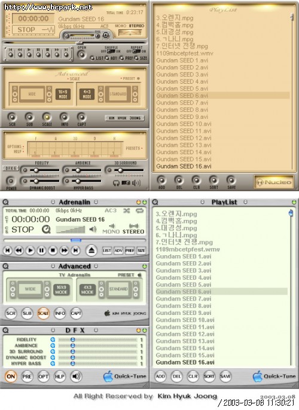The width and height of the screenshot is (299, 410).
Task: Open presets with the silver DFX PRE button
Action: pyautogui.click(x=27, y=377)
